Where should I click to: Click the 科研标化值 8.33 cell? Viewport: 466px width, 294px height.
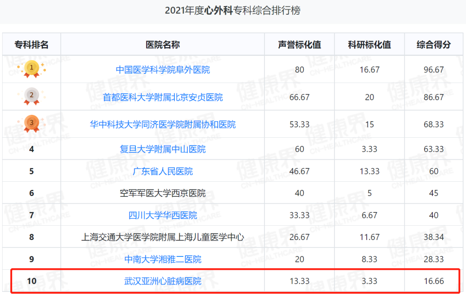[x=369, y=259]
